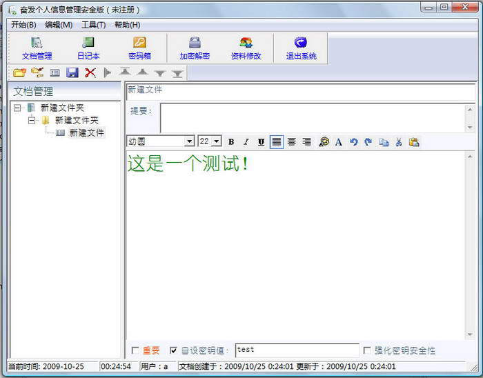Toggle underline formatting
Image resolution: width=483 pixels, height=378 pixels.
(x=261, y=142)
